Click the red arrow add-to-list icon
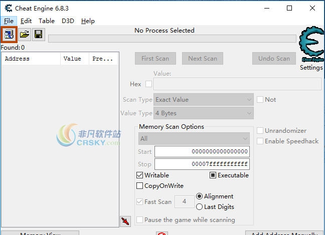The height and width of the screenshot is (235, 325). point(125,221)
